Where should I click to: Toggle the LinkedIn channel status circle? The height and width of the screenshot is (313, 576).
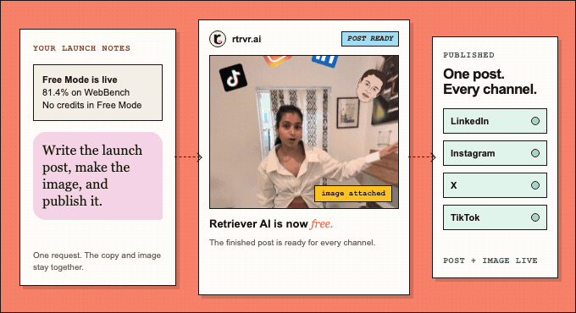(535, 121)
